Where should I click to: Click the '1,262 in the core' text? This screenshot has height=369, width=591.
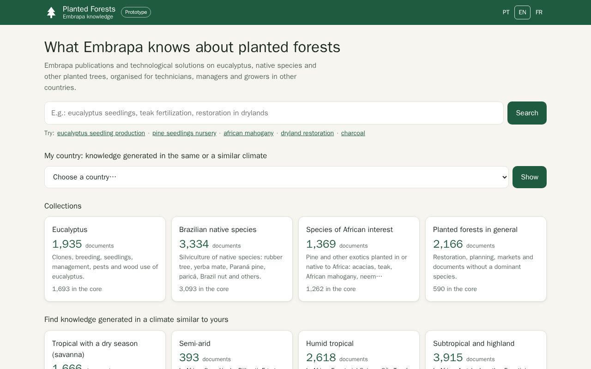331,289
